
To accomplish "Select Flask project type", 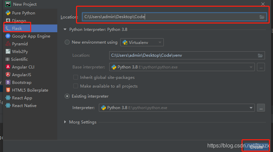I will (30, 28).
